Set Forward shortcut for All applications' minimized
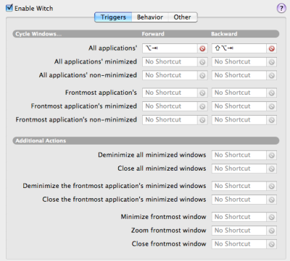Screen dimensions: 290x261 (x=170, y=62)
